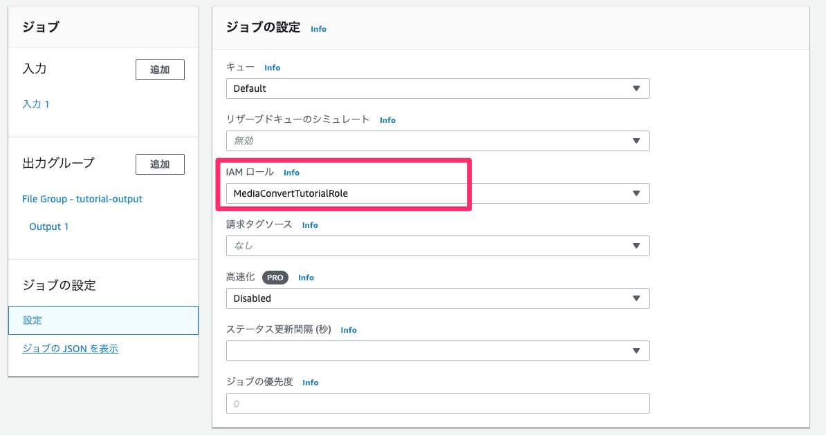Click the ジョブの優先度 input field
Screen dimensions: 826x435
(437, 403)
